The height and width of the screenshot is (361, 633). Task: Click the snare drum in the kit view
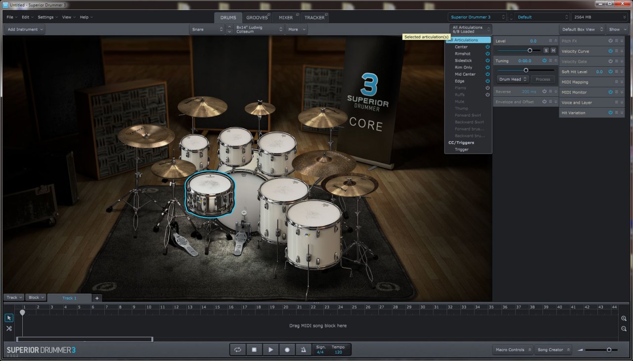(210, 194)
